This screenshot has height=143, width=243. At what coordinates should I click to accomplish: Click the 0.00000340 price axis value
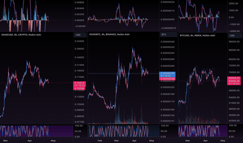point(168,42)
